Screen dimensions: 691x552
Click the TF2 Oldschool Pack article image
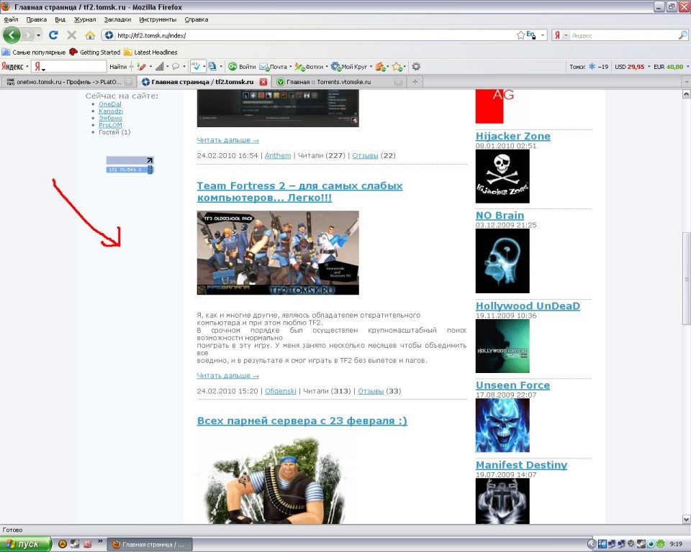278,253
